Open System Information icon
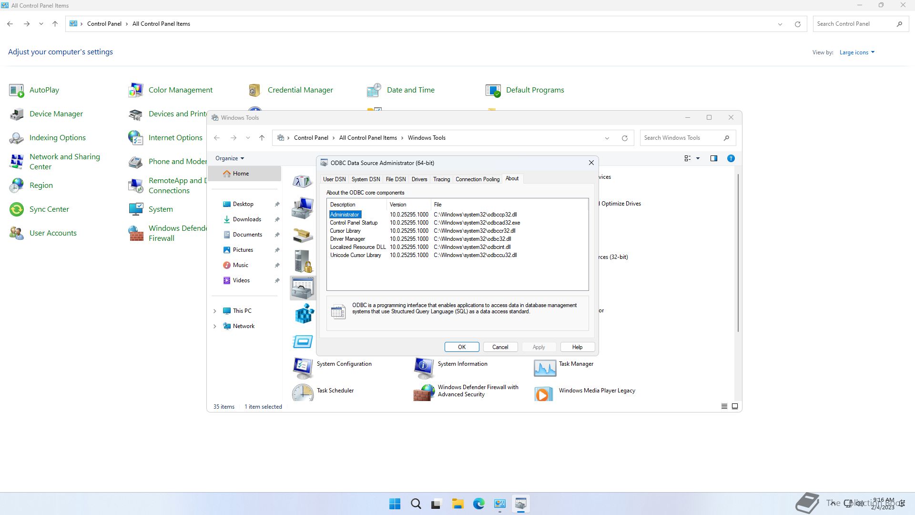Viewport: 915px width, 515px height. (424, 368)
